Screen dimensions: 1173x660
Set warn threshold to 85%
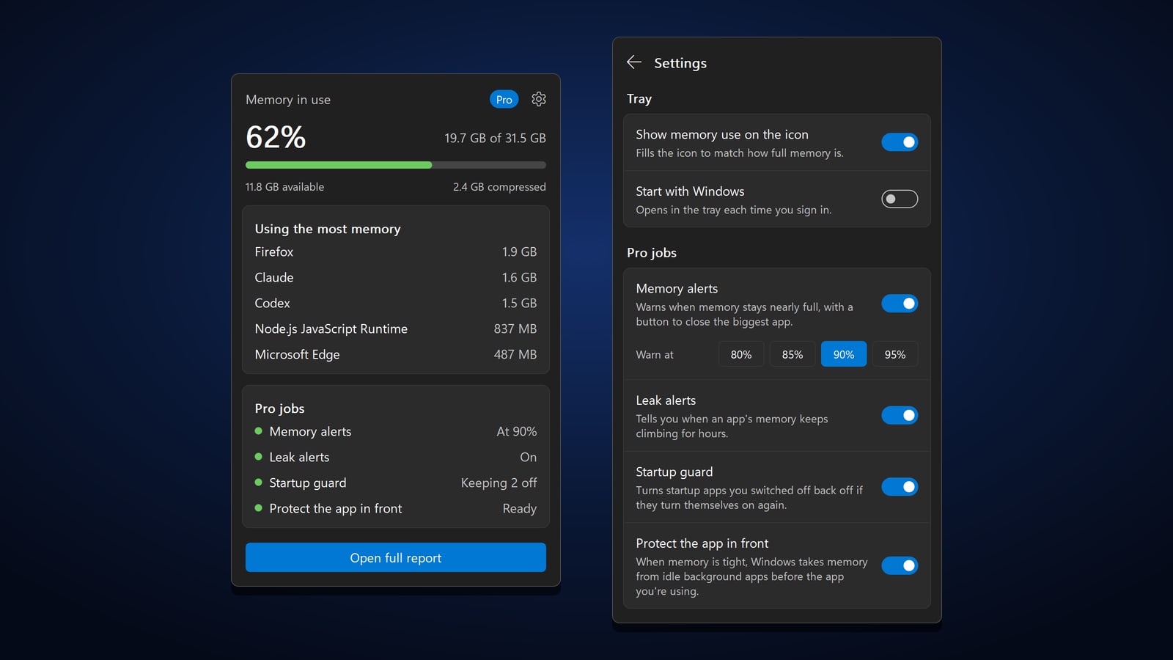793,354
